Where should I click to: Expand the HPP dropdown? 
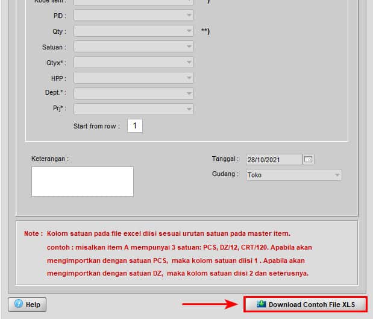[x=189, y=78]
